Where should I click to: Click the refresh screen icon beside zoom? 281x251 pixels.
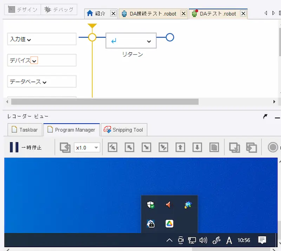[x=65, y=148]
